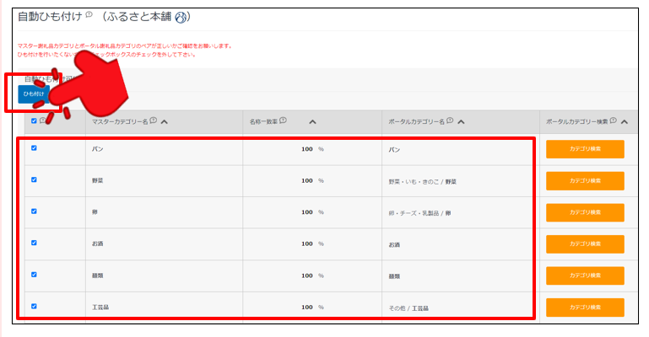649x337 pixels.
Task: Click help icon next to マスターカテゴリー名
Action: 154,120
